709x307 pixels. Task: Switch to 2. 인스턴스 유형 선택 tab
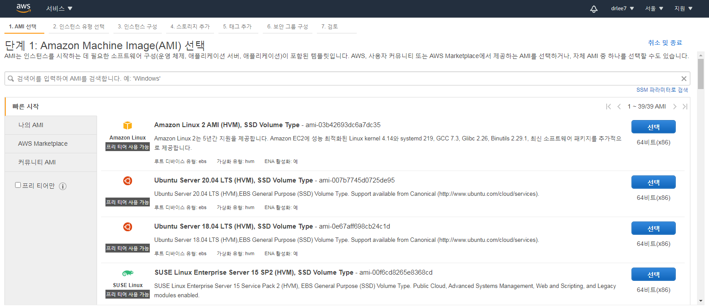tap(78, 27)
